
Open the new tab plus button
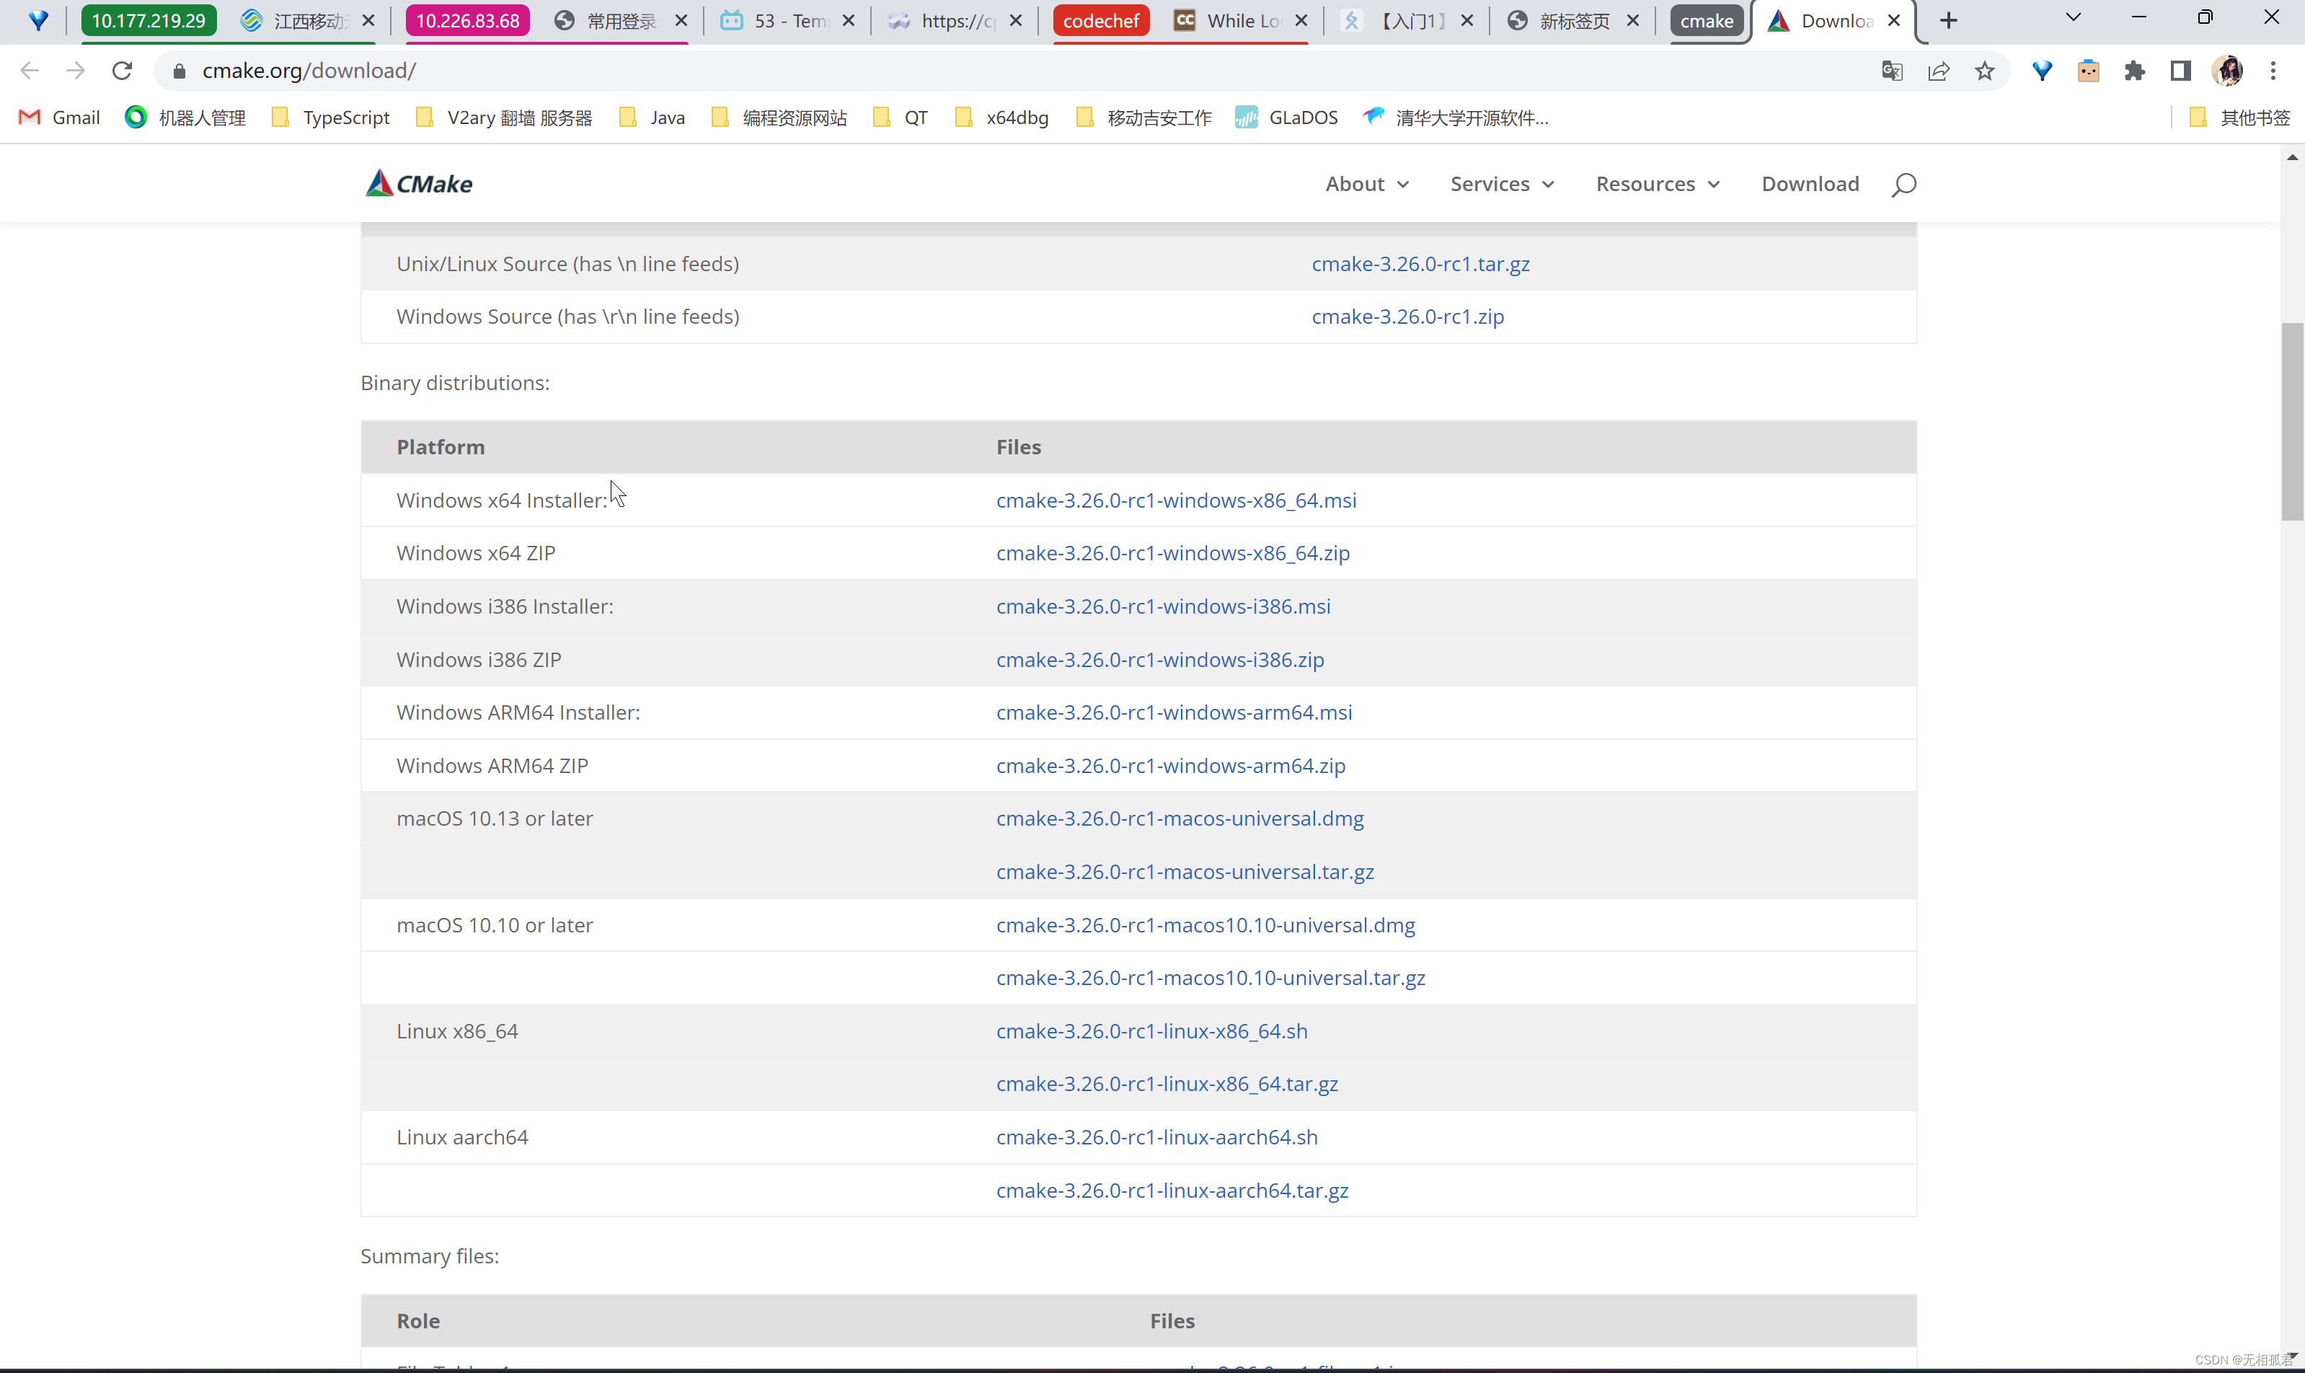point(1949,20)
